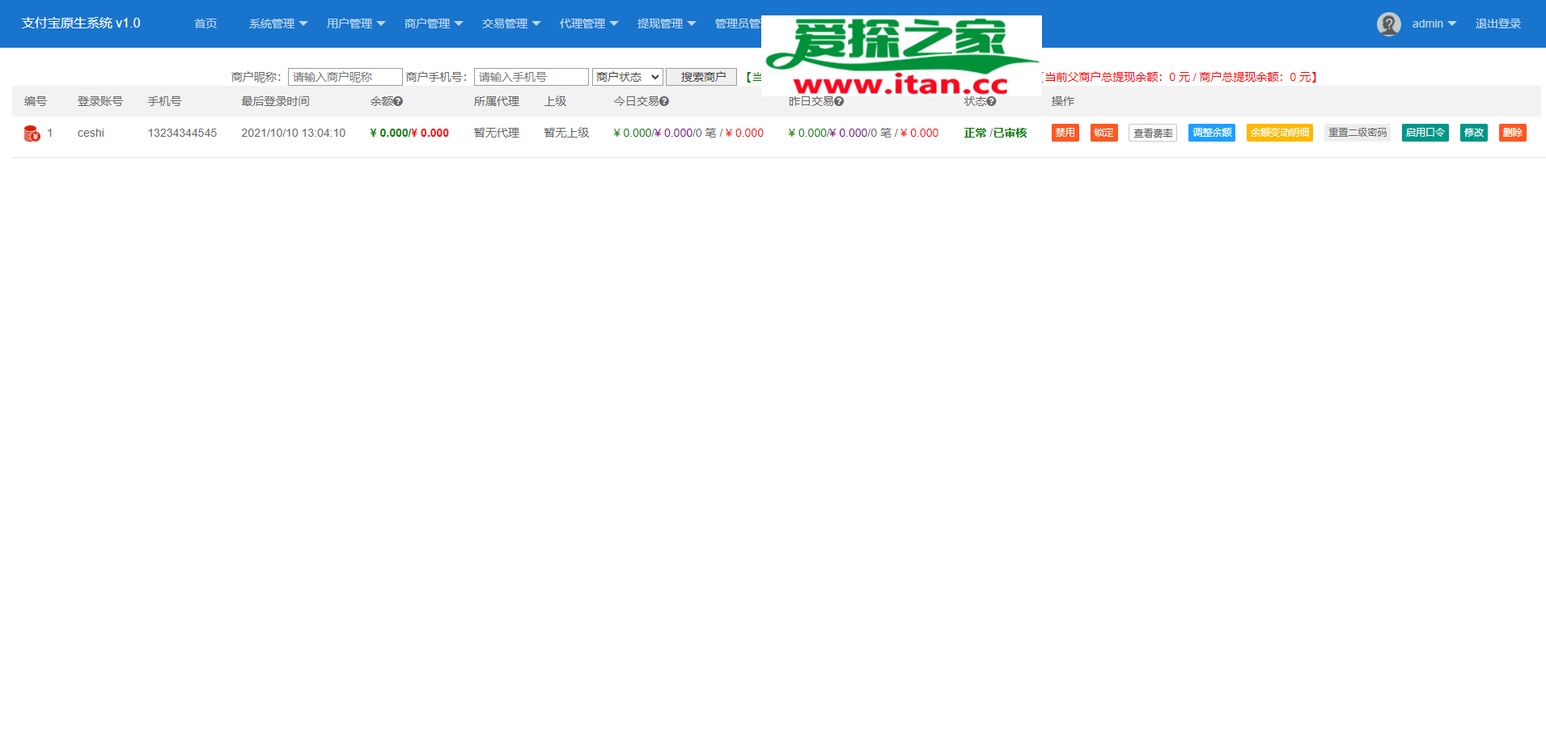
Task: Click the help icon next to 昨日交易
Action: pos(839,102)
